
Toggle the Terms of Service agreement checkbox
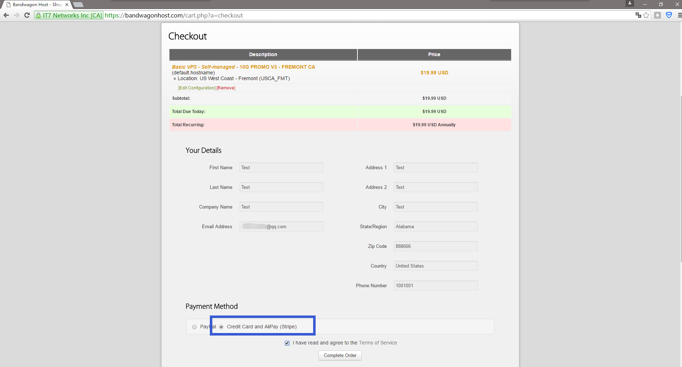pyautogui.click(x=287, y=343)
